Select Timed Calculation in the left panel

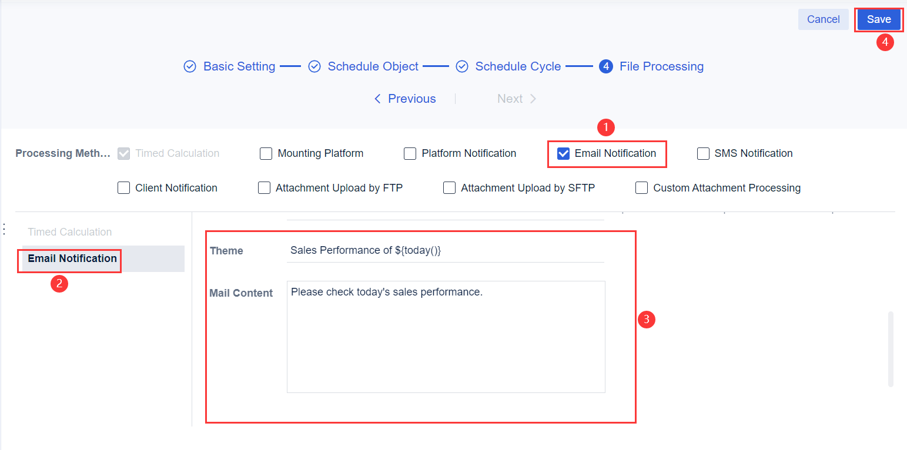69,232
